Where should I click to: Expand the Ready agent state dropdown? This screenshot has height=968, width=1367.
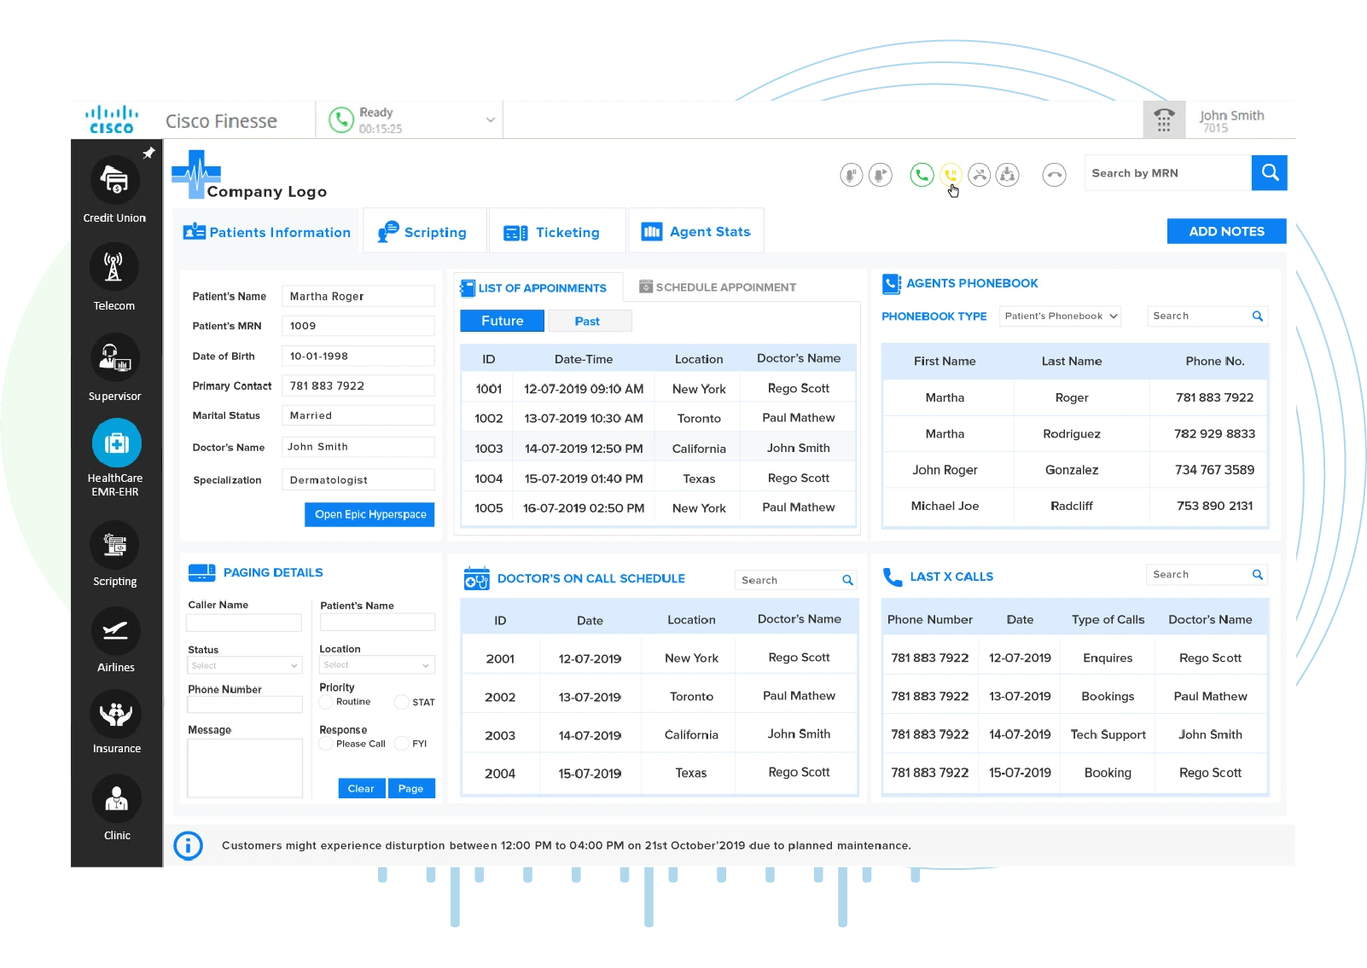(x=491, y=120)
